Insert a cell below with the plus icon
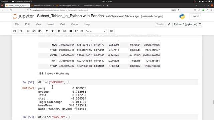Image resolution: width=214 pixels, height=120 pixels. pos(21,31)
